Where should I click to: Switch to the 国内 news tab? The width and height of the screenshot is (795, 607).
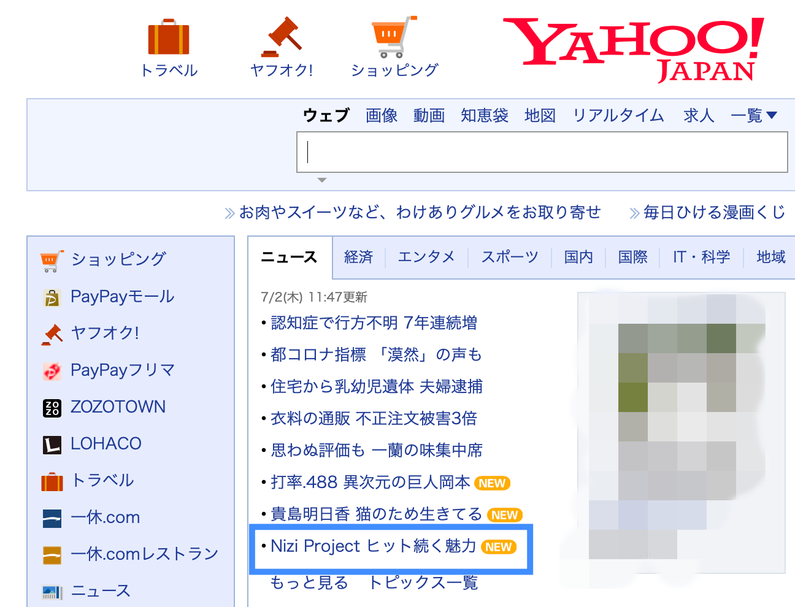(578, 258)
